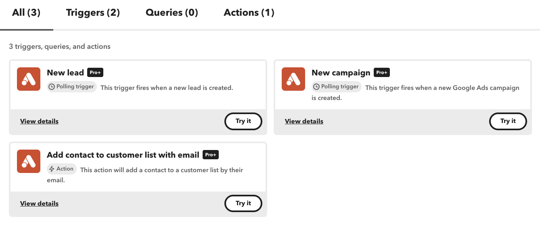Try the Add contact to customer list action

pyautogui.click(x=243, y=204)
